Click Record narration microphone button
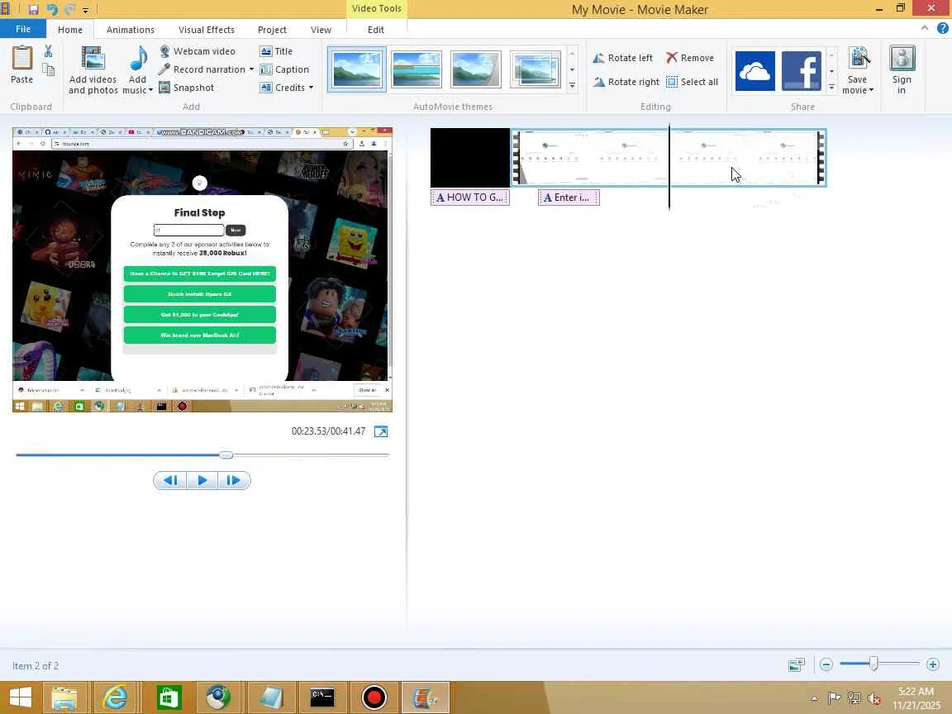The height and width of the screenshot is (714, 952). tap(202, 69)
